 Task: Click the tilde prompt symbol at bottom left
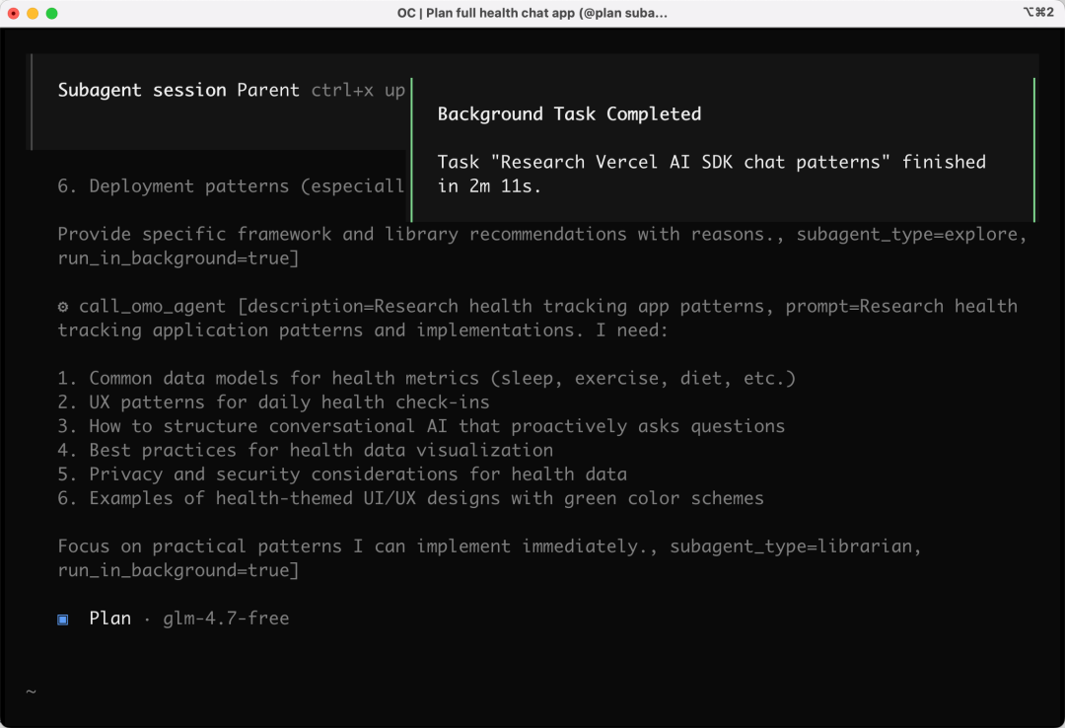click(31, 692)
